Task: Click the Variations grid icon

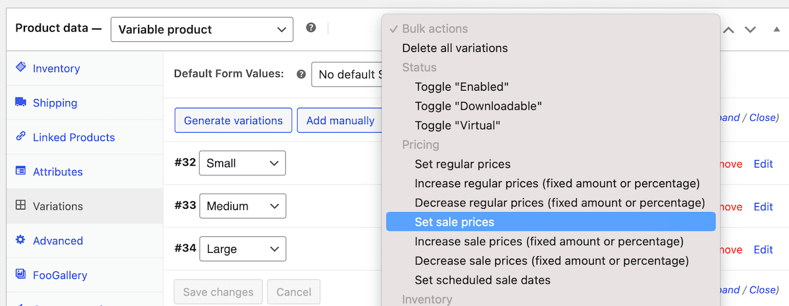Action: [20, 206]
